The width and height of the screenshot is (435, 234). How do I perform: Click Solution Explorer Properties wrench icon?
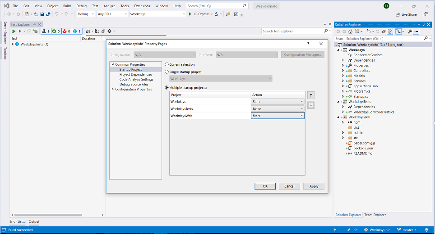(x=410, y=31)
